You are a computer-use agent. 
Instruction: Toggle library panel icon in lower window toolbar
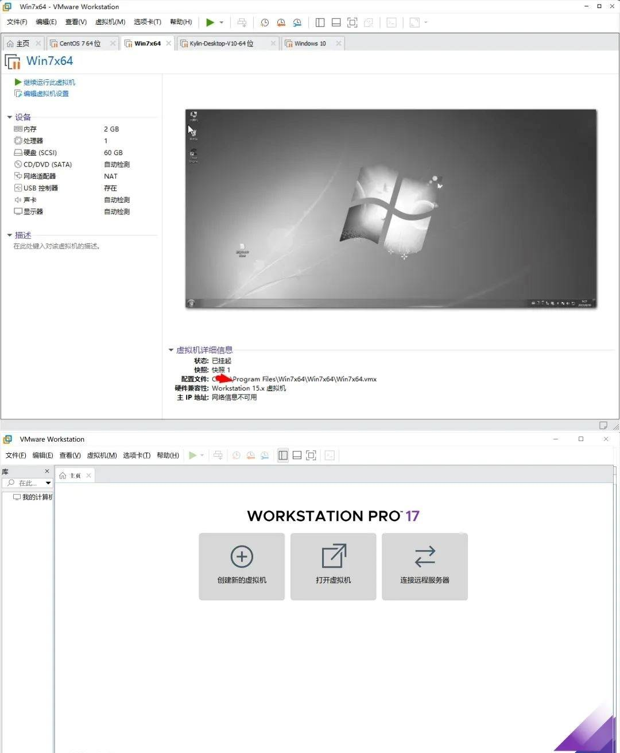(283, 455)
